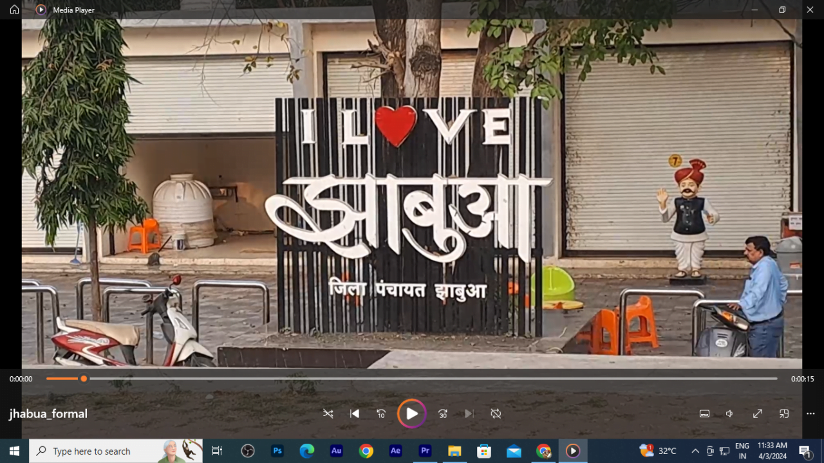This screenshot has width=824, height=463.
Task: Switch to mini player view
Action: tap(784, 413)
